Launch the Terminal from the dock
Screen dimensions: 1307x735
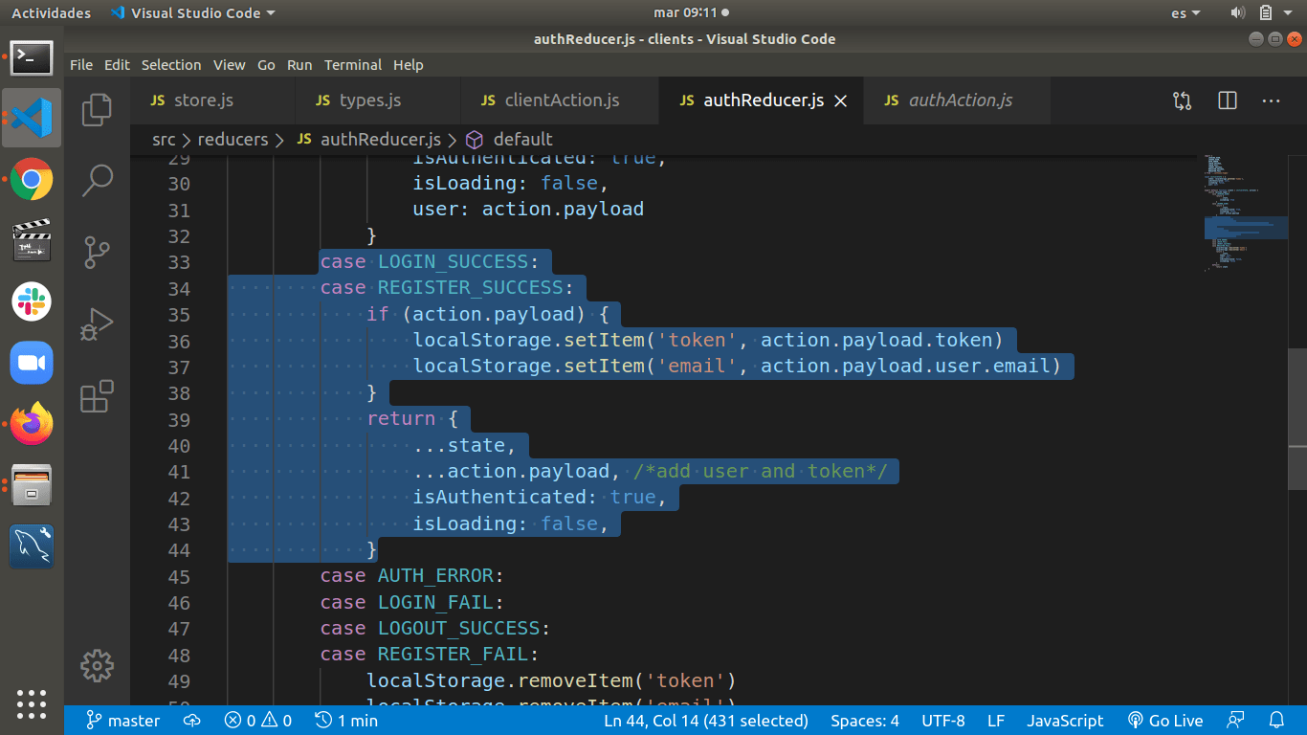coord(32,57)
